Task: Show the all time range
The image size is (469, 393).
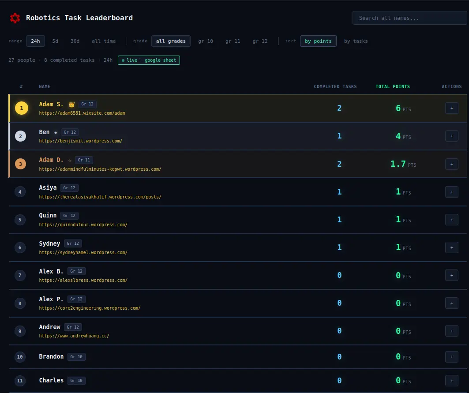Action: (104, 41)
